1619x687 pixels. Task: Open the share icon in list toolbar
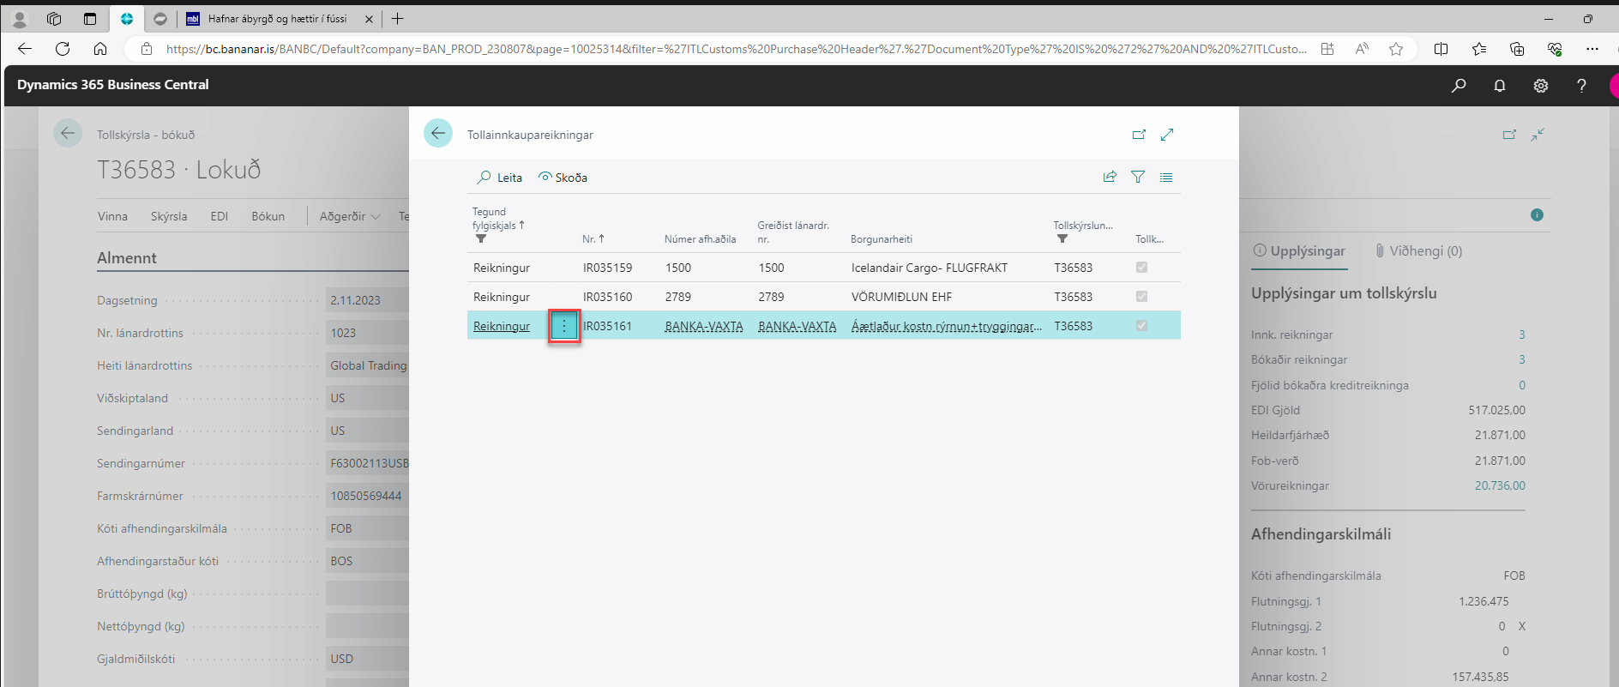pos(1110,177)
